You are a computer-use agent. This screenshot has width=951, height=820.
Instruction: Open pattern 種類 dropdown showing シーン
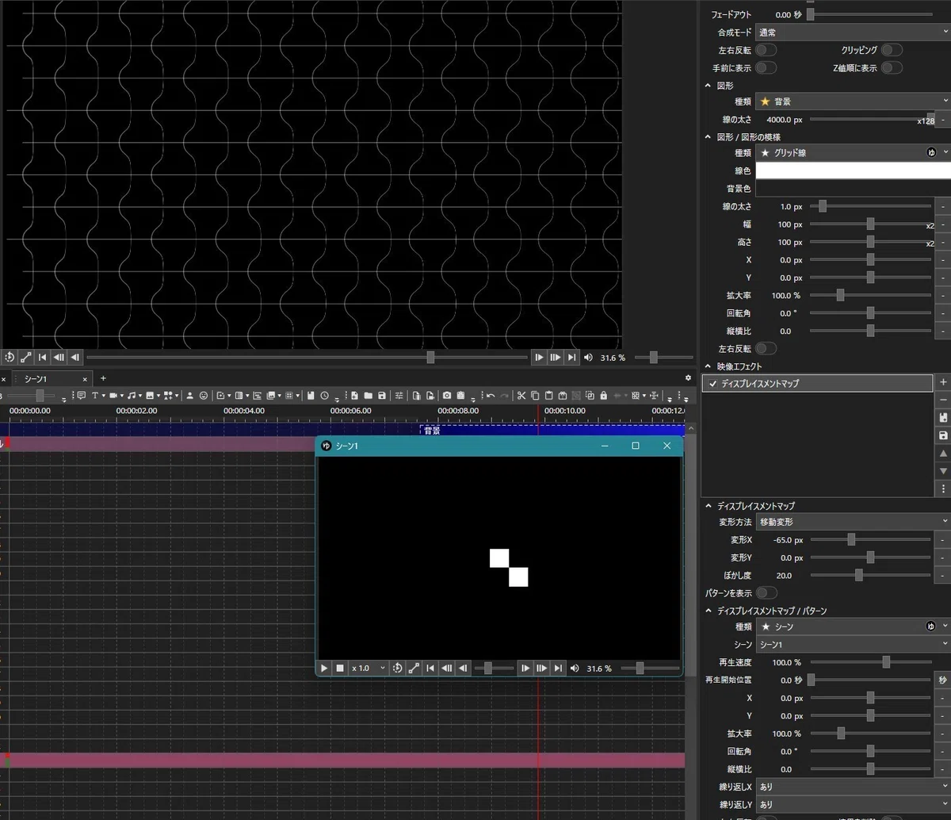click(853, 626)
